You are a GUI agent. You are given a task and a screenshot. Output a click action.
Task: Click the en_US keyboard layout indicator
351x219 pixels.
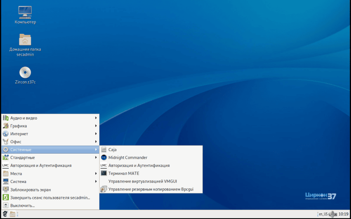pos(323,214)
